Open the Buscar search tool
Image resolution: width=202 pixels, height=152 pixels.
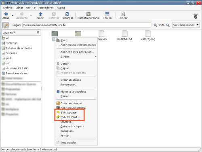123,16
